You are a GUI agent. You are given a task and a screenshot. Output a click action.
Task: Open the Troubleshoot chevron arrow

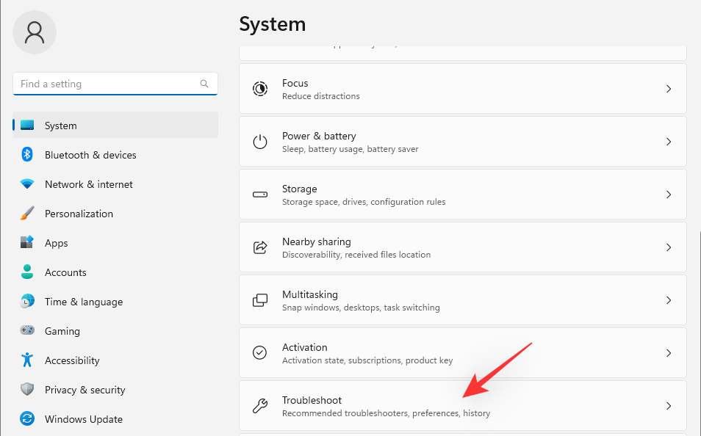[x=669, y=406]
